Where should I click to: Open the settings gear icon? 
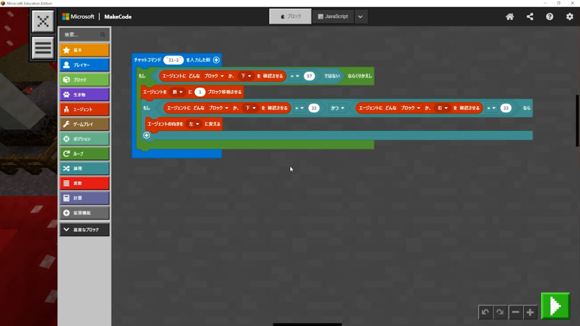click(x=569, y=16)
